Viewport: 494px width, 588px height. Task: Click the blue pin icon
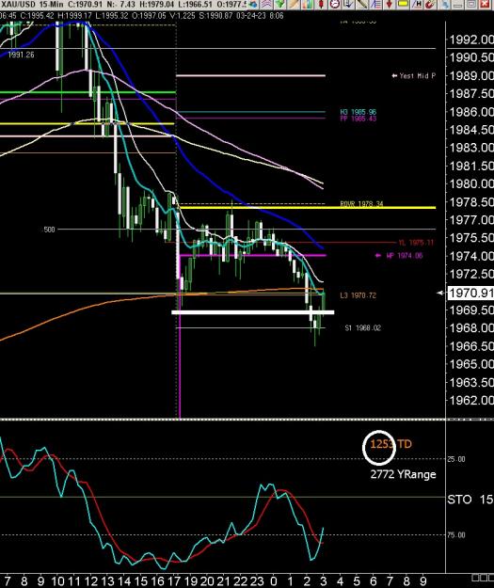[444, 4]
